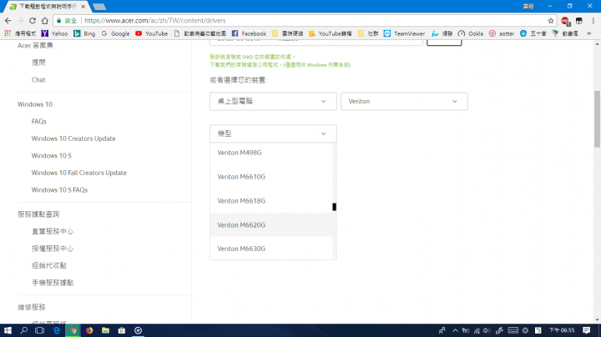Open the Chrome three-dot menu
This screenshot has height=337, width=601.
pyautogui.click(x=593, y=21)
